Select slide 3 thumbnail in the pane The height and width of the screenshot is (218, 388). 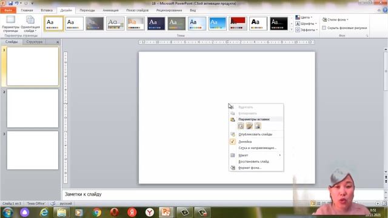[x=33, y=150]
